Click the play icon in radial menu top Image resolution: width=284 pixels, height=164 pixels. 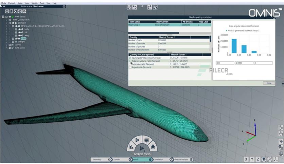click(x=137, y=140)
